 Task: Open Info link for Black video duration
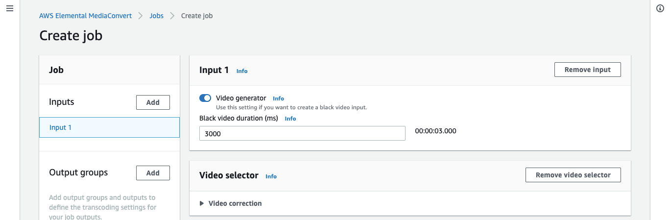point(290,119)
